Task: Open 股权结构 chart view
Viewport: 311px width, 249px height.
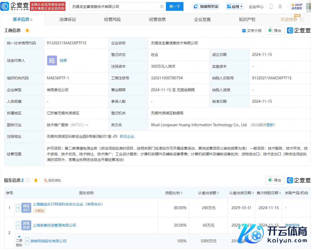Action: (x=53, y=181)
